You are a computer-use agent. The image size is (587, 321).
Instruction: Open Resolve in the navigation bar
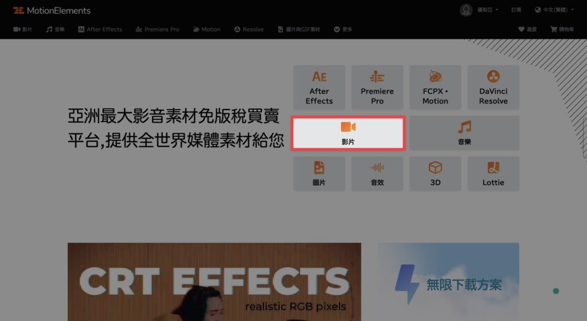[249, 29]
